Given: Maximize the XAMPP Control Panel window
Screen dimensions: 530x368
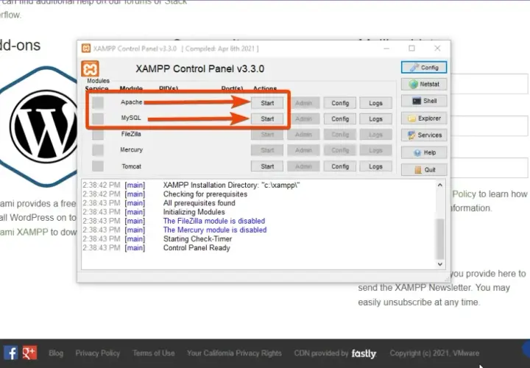Looking at the screenshot, I should [x=411, y=49].
